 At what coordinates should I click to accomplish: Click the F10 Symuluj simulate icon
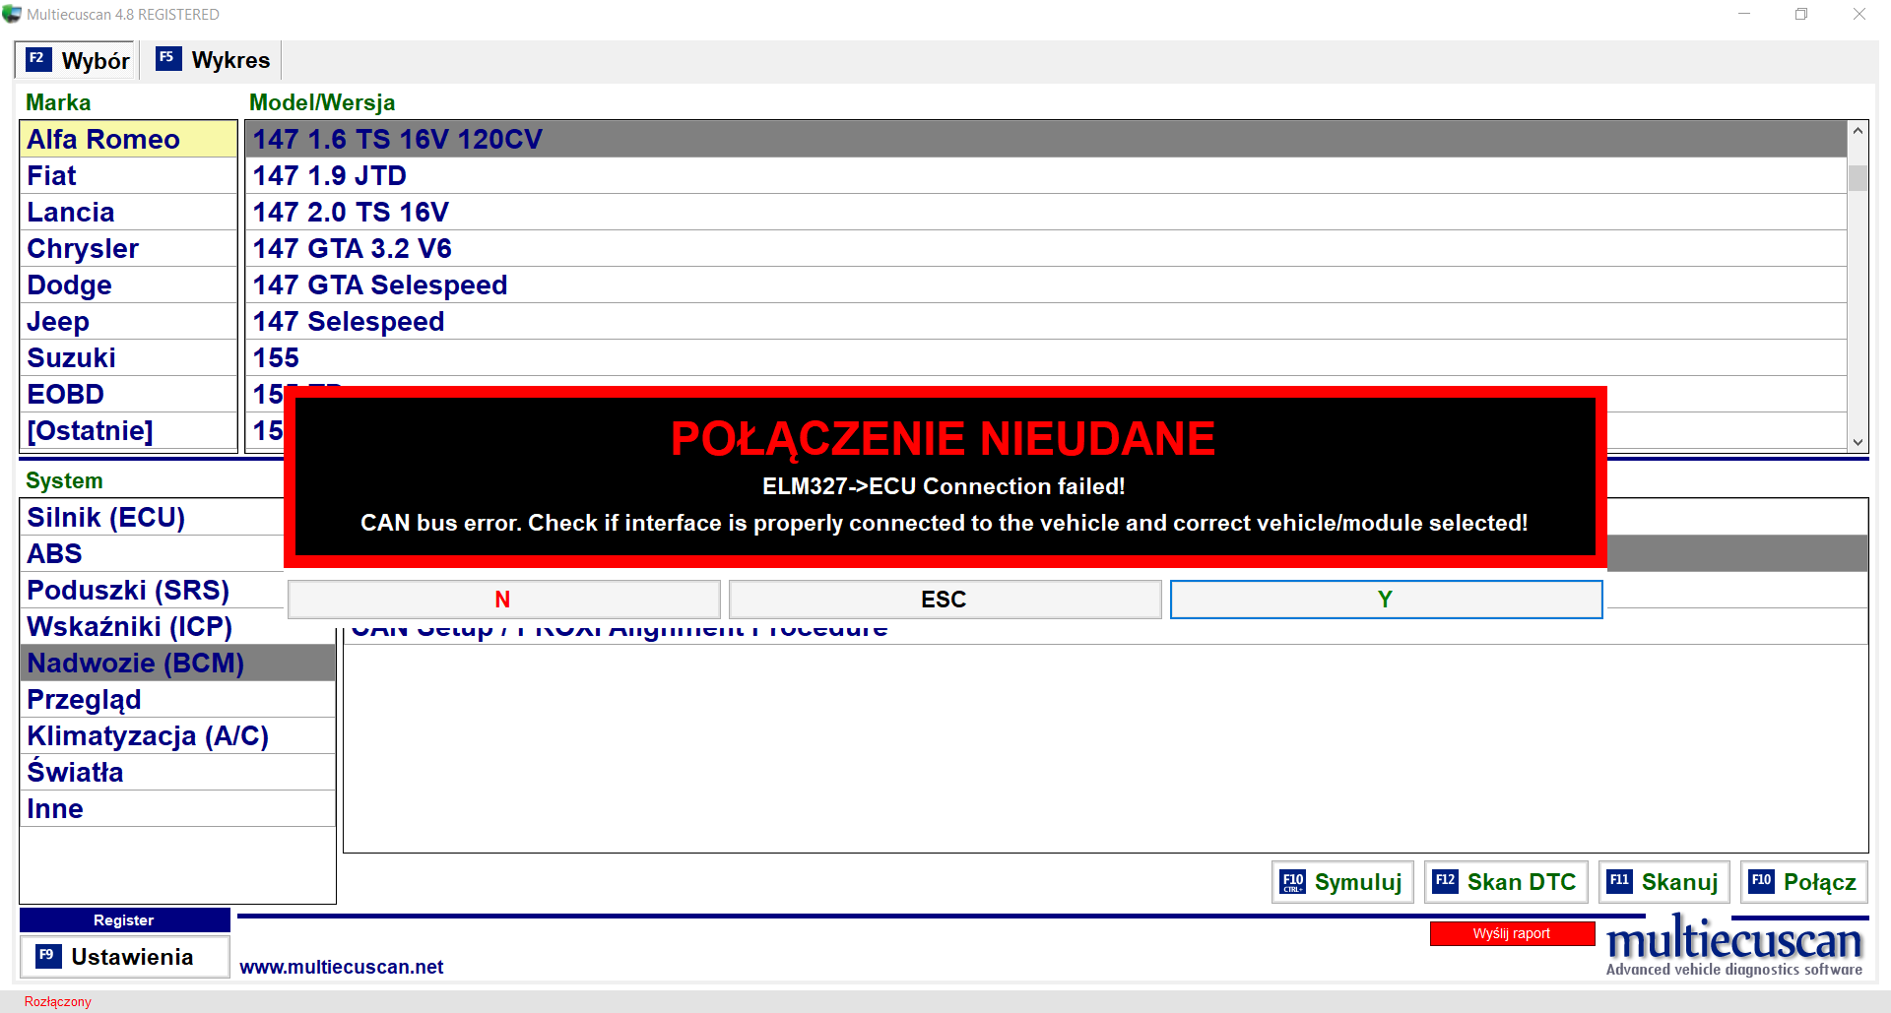coord(1292,882)
